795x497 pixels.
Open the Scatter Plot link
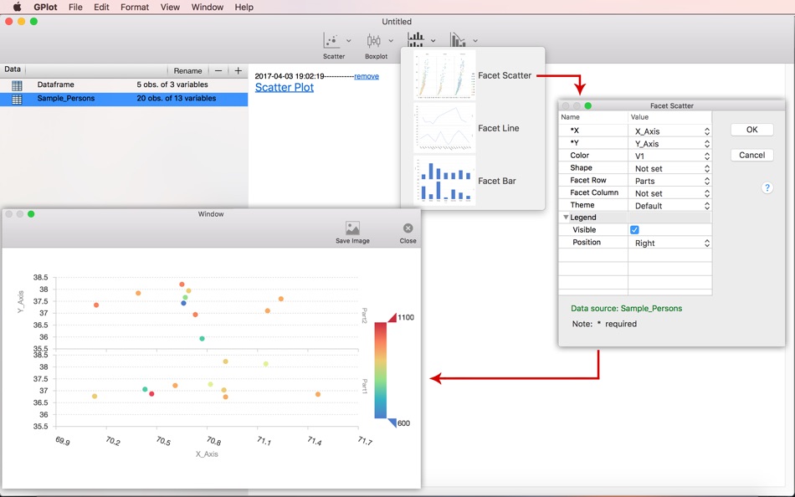[284, 87]
